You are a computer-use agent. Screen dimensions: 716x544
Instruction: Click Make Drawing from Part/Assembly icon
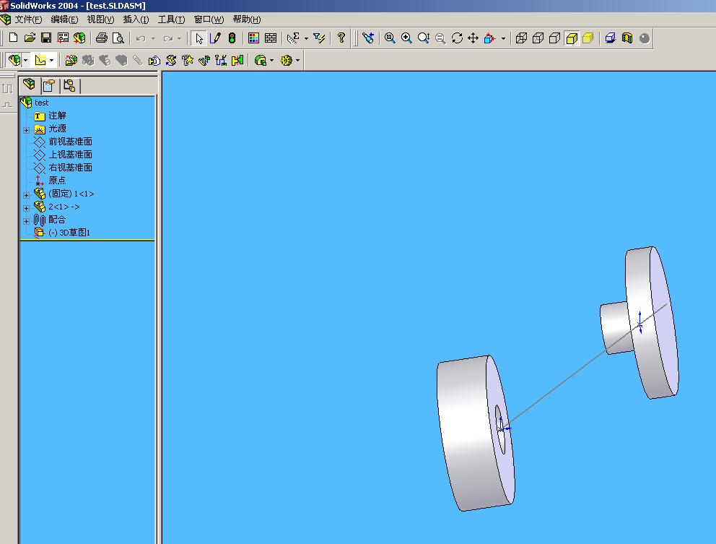63,38
